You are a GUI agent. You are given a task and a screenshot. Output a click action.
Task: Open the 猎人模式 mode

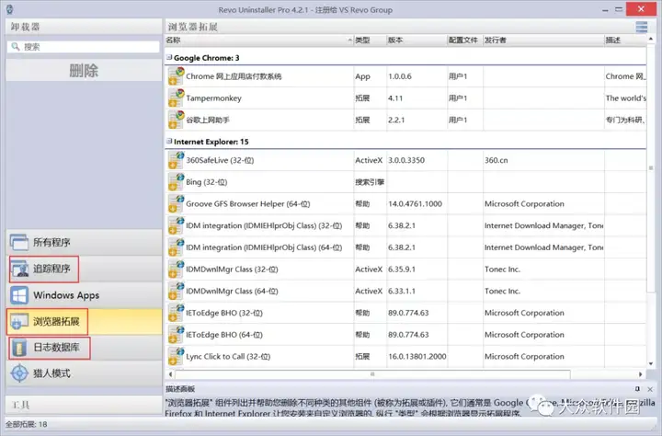[84, 373]
